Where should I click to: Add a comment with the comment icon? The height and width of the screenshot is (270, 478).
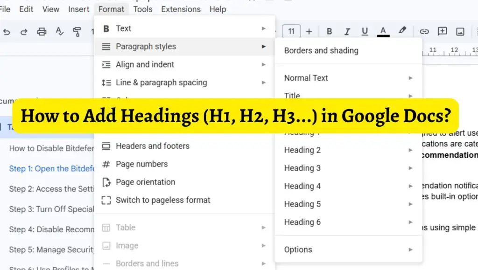click(442, 31)
